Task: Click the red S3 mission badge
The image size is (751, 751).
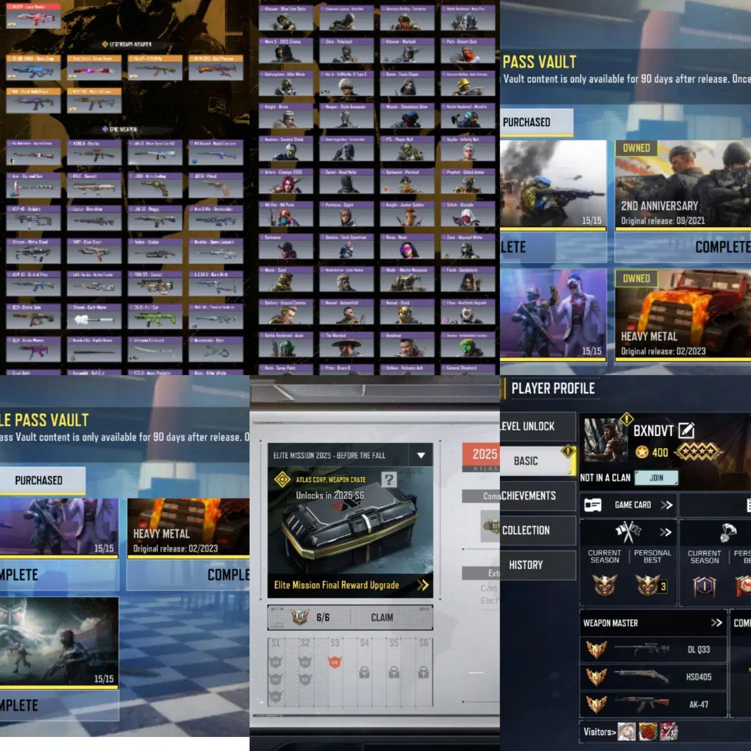Action: point(334,662)
